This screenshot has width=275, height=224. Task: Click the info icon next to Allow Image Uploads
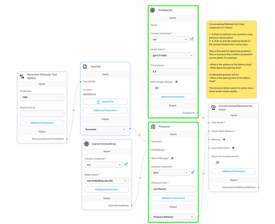(x=176, y=82)
